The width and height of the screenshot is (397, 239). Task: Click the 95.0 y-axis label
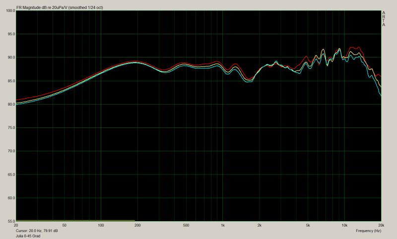pyautogui.click(x=11, y=34)
